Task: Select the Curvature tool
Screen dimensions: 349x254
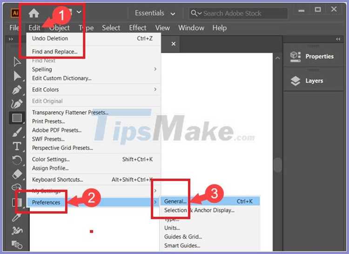Action: tap(17, 103)
